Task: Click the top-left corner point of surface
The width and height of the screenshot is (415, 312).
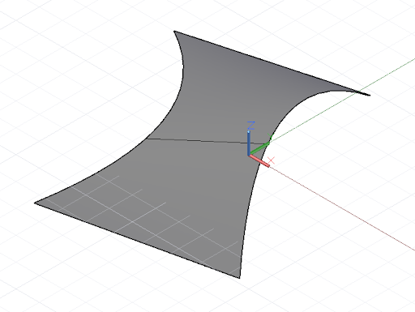Action: tap(174, 32)
